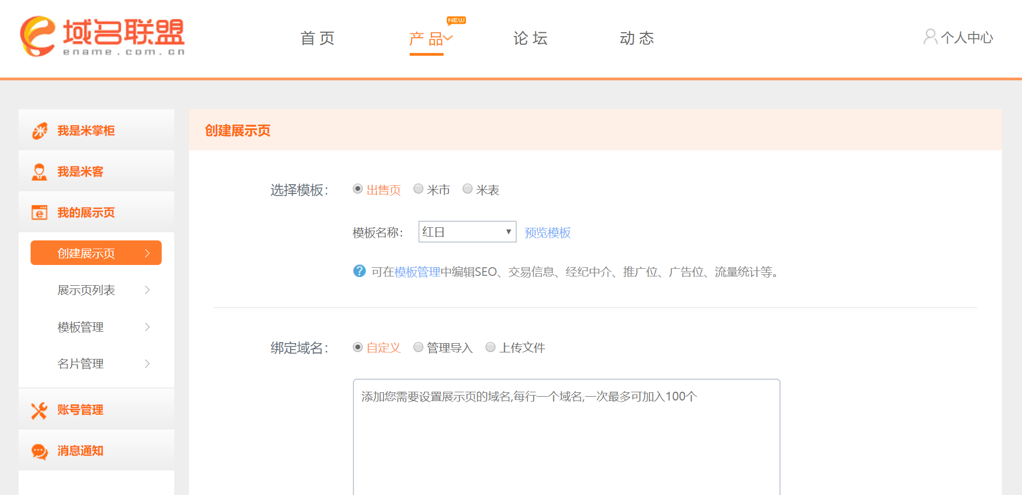Screen dimensions: 1022x495
Task: Go to the 动态 navigation item
Action: pyautogui.click(x=636, y=38)
